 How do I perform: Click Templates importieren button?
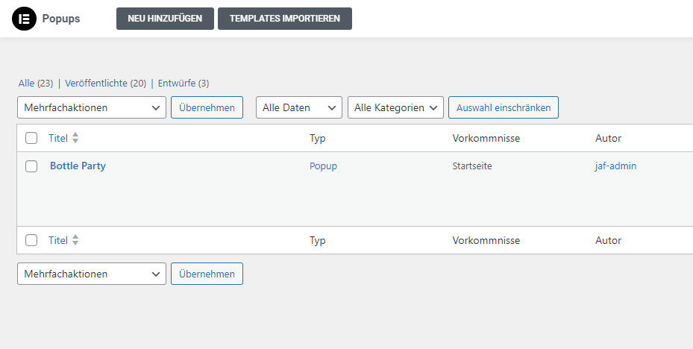coord(284,19)
